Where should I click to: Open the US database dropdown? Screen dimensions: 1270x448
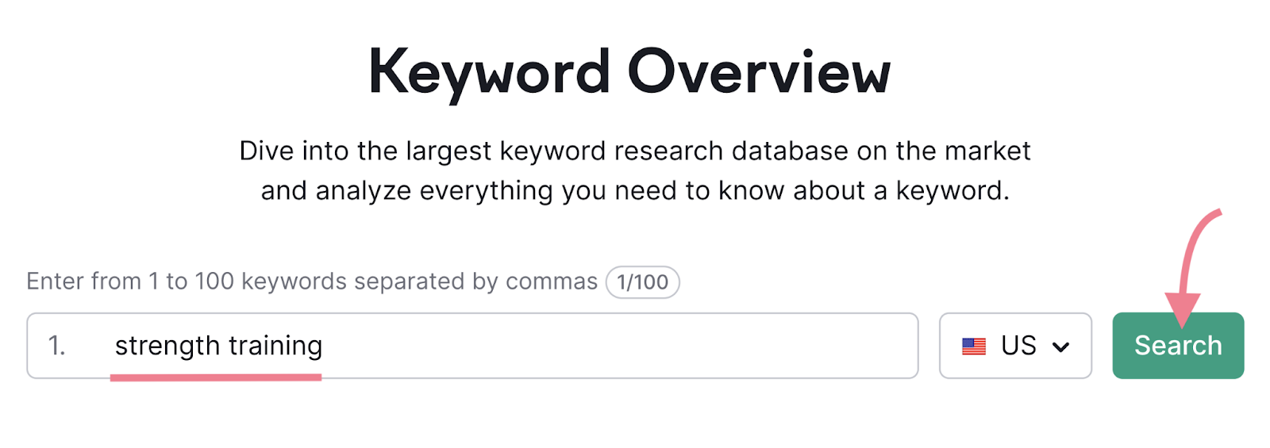[x=1015, y=346]
